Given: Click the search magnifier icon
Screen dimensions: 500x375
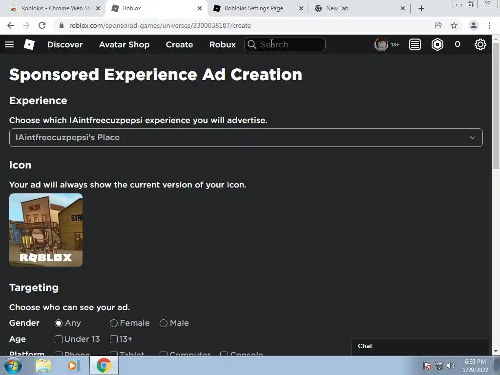Looking at the screenshot, I should tap(251, 44).
